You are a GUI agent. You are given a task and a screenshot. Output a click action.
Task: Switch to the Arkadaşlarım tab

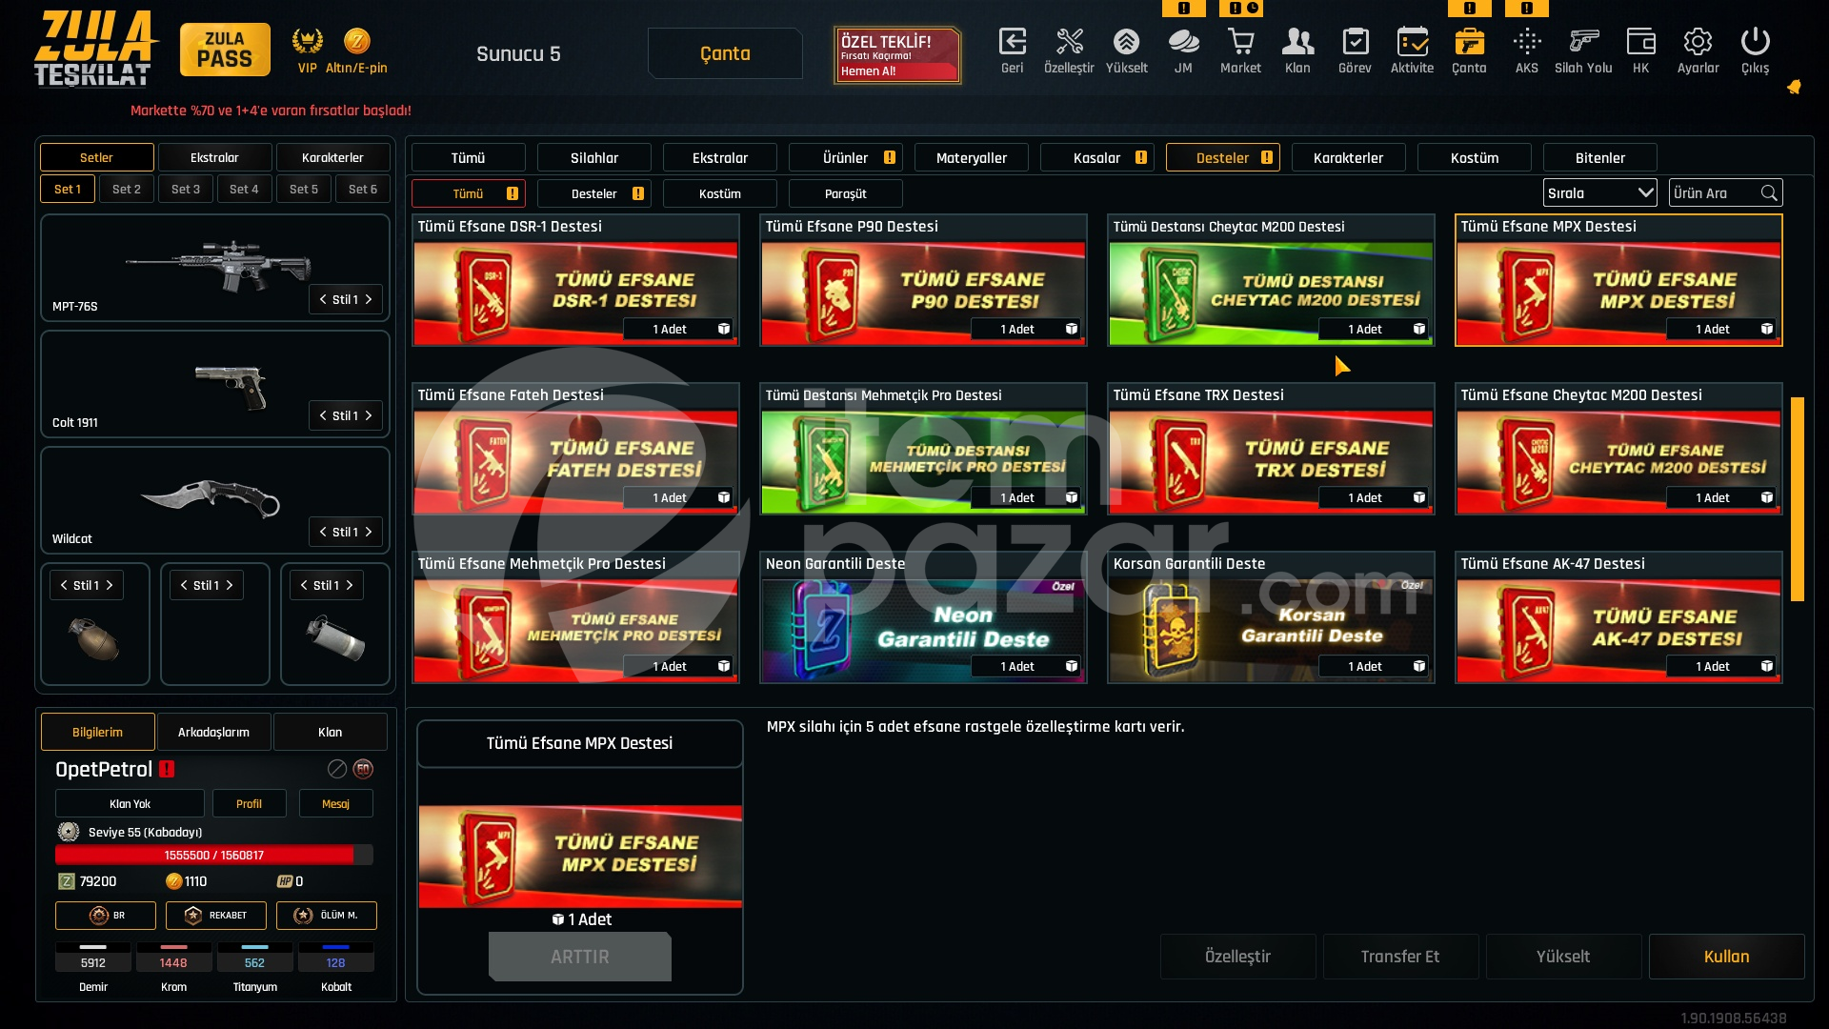tap(214, 732)
